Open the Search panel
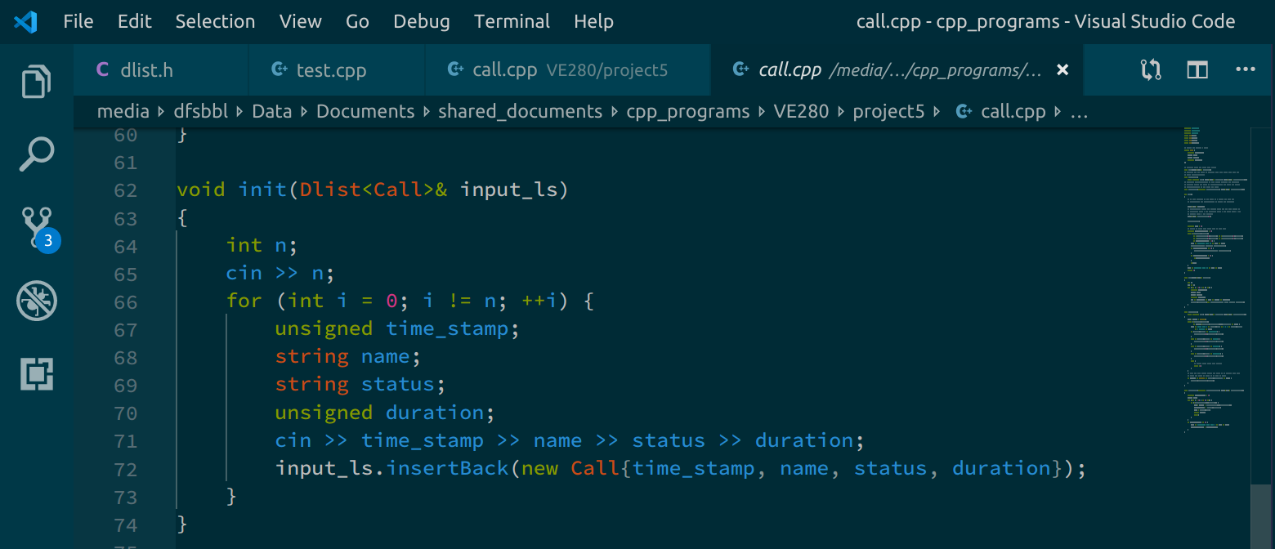Viewport: 1275px width, 549px height. pyautogui.click(x=36, y=152)
